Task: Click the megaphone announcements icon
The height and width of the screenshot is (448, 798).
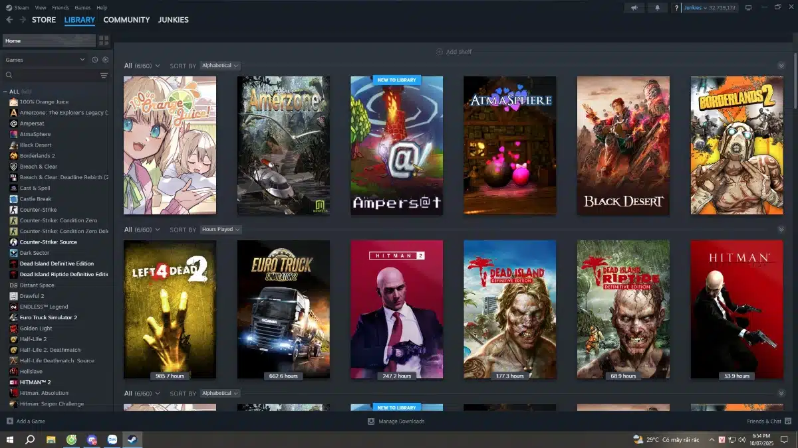Action: pos(634,8)
